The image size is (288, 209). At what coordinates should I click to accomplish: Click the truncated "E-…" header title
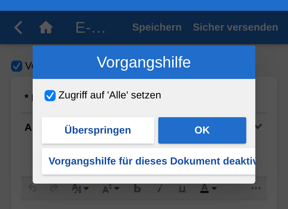[90, 28]
